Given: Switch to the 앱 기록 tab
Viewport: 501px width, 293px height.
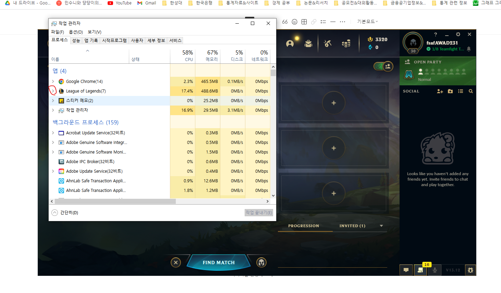Looking at the screenshot, I should [91, 40].
